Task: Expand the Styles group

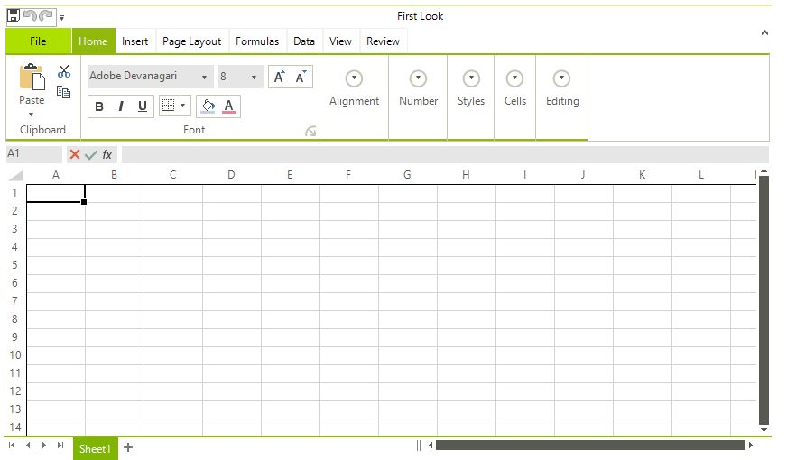Action: coord(471,78)
